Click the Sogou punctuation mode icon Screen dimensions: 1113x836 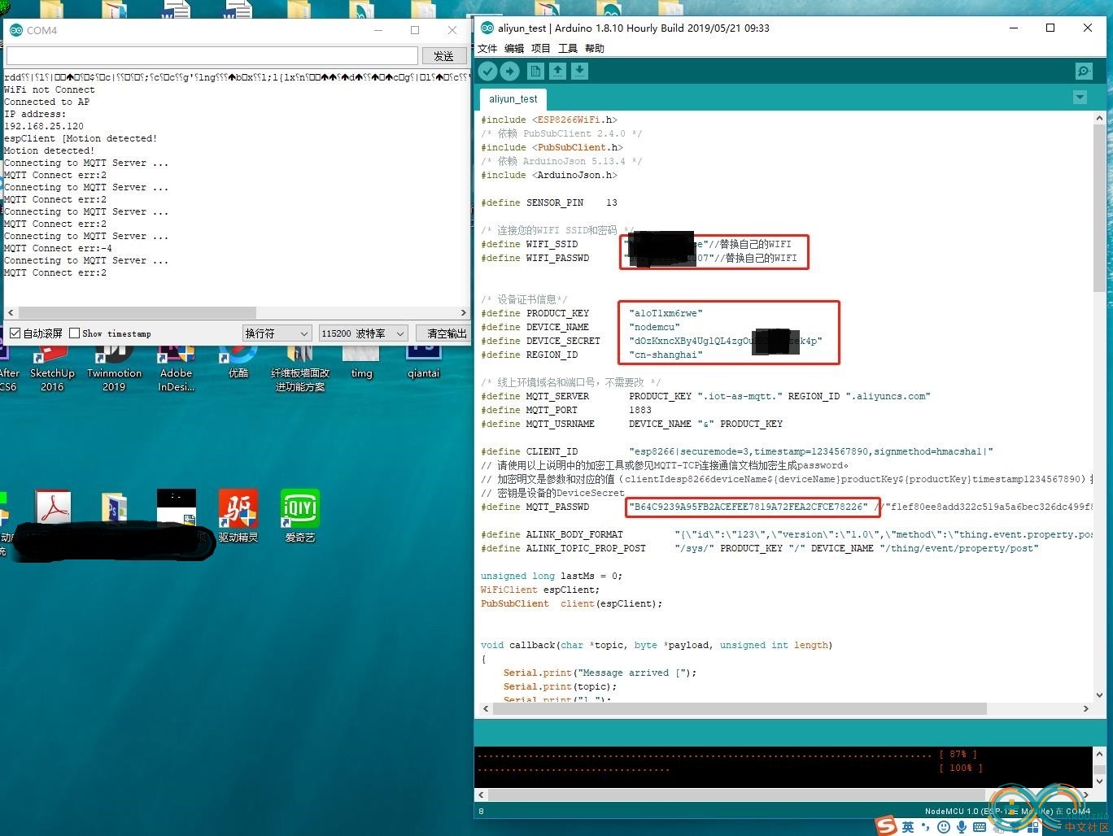point(926,827)
